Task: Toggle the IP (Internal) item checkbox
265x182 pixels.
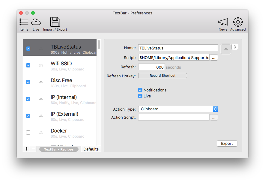Action: (x=28, y=99)
